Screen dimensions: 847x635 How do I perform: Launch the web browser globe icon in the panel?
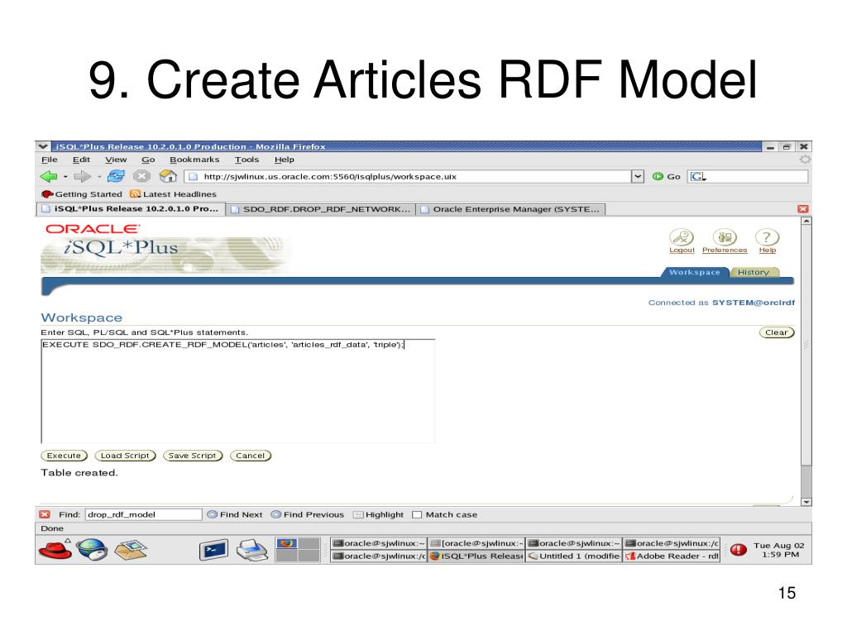point(92,550)
